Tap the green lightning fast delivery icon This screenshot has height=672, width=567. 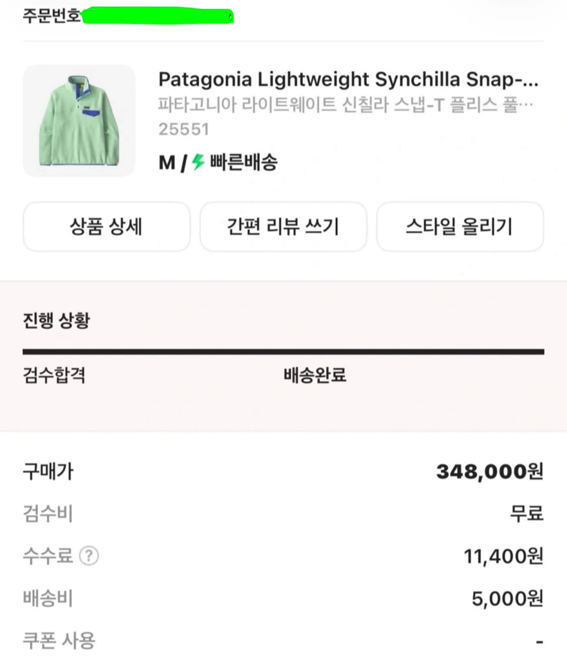click(198, 162)
